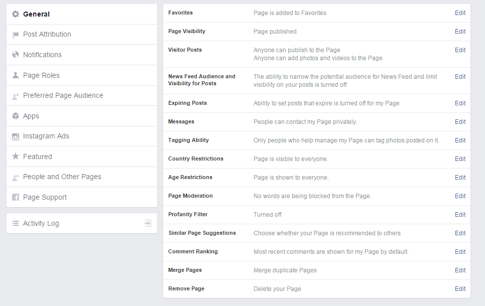Open the General settings tab
The height and width of the screenshot is (306, 485).
[x=82, y=14]
